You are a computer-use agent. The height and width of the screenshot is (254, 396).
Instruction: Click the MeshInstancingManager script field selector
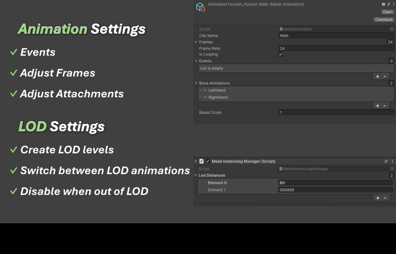391,168
